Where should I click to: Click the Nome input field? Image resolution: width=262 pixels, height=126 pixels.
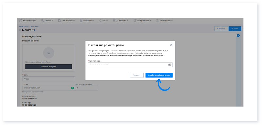[x=48, y=79]
